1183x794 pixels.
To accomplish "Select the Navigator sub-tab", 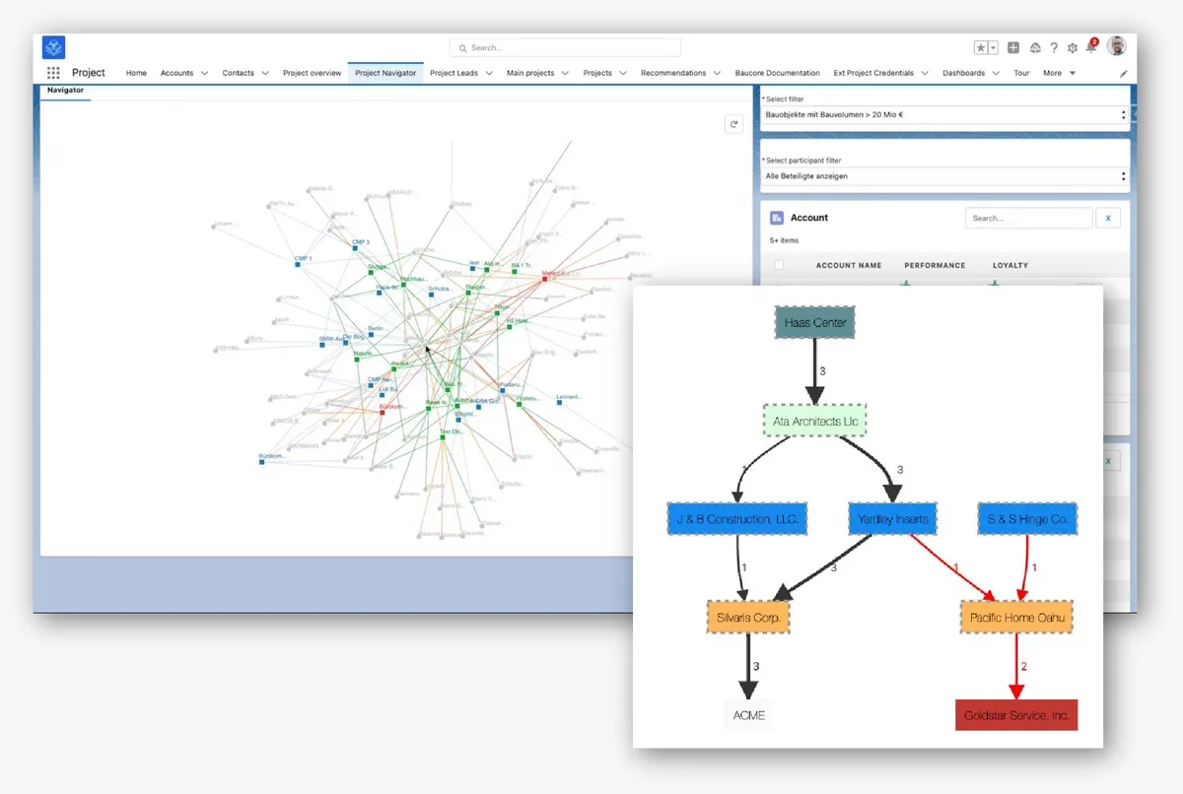I will (65, 91).
